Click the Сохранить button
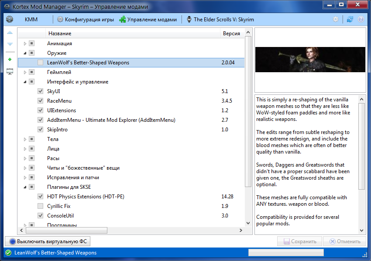Image resolution: width=371 pixels, height=261 pixels. click(x=299, y=241)
